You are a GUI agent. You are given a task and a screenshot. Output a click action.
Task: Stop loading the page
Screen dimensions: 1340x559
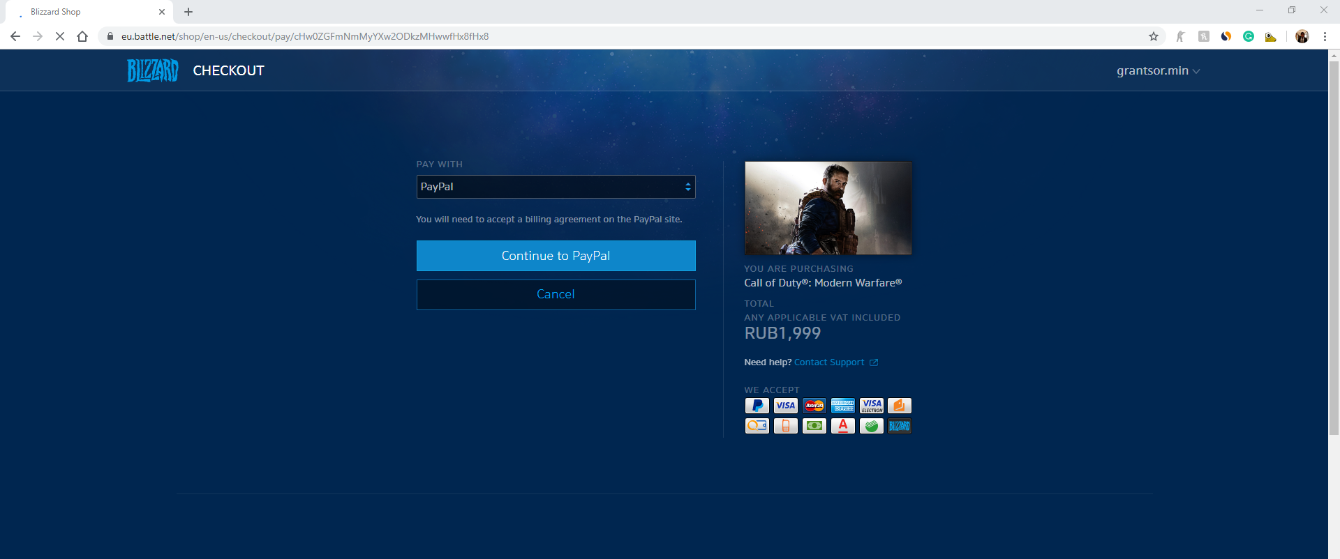tap(60, 36)
